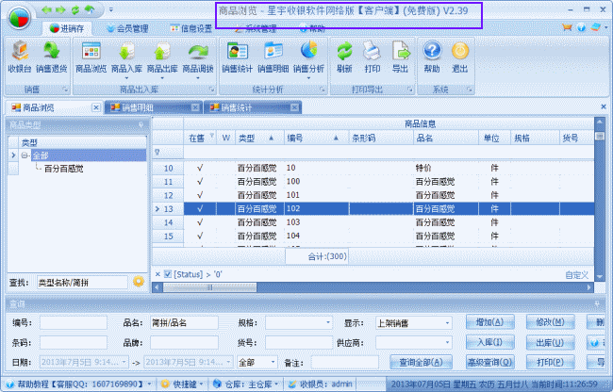The height and width of the screenshot is (392, 613).
Task: Remove the [Status] filter with the x
Action: coord(157,274)
